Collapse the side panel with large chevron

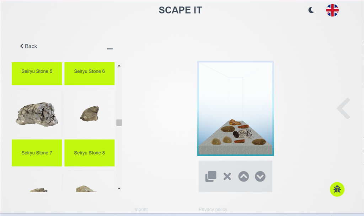point(344,108)
